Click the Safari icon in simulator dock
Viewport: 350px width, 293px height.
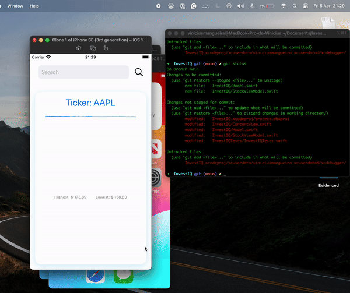[95, 277]
